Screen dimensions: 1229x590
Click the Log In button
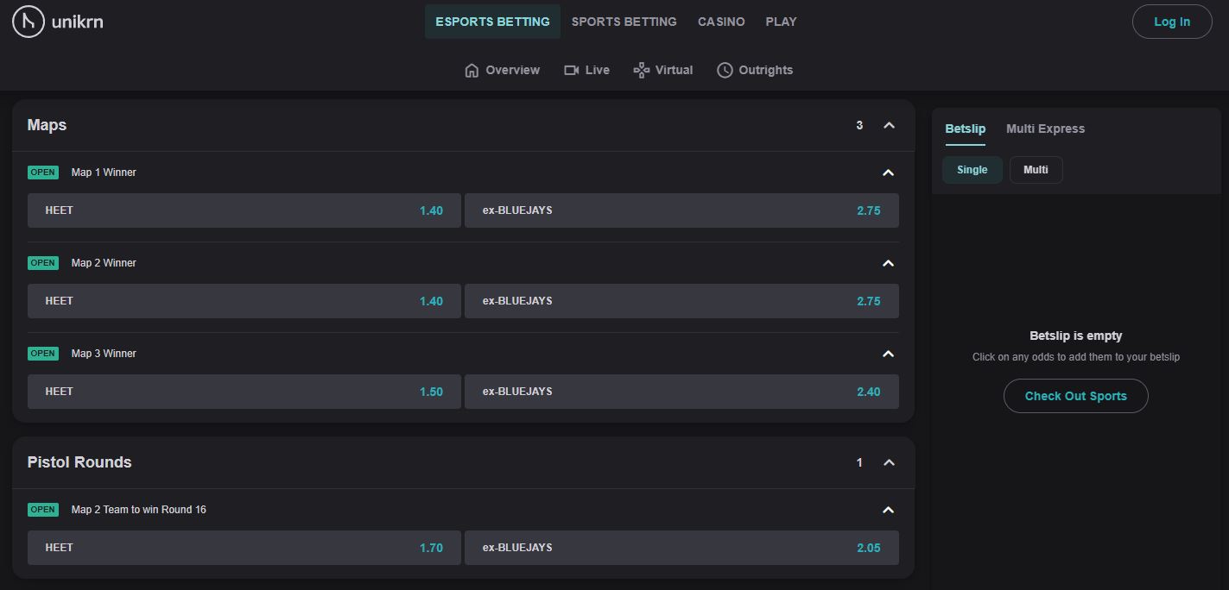1172,22
